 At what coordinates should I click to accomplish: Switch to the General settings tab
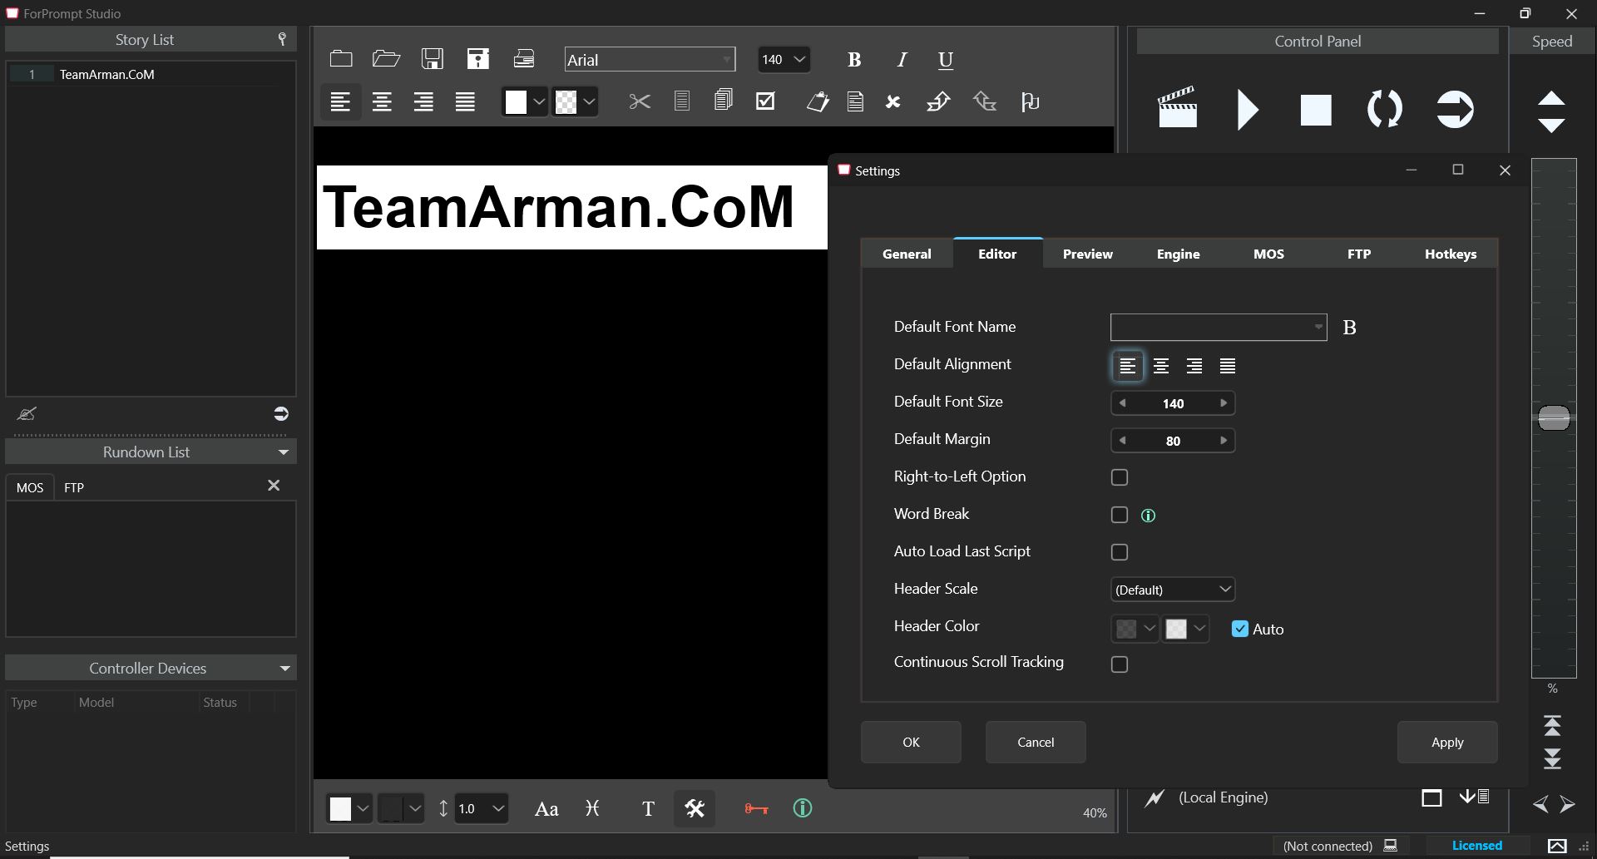907,254
